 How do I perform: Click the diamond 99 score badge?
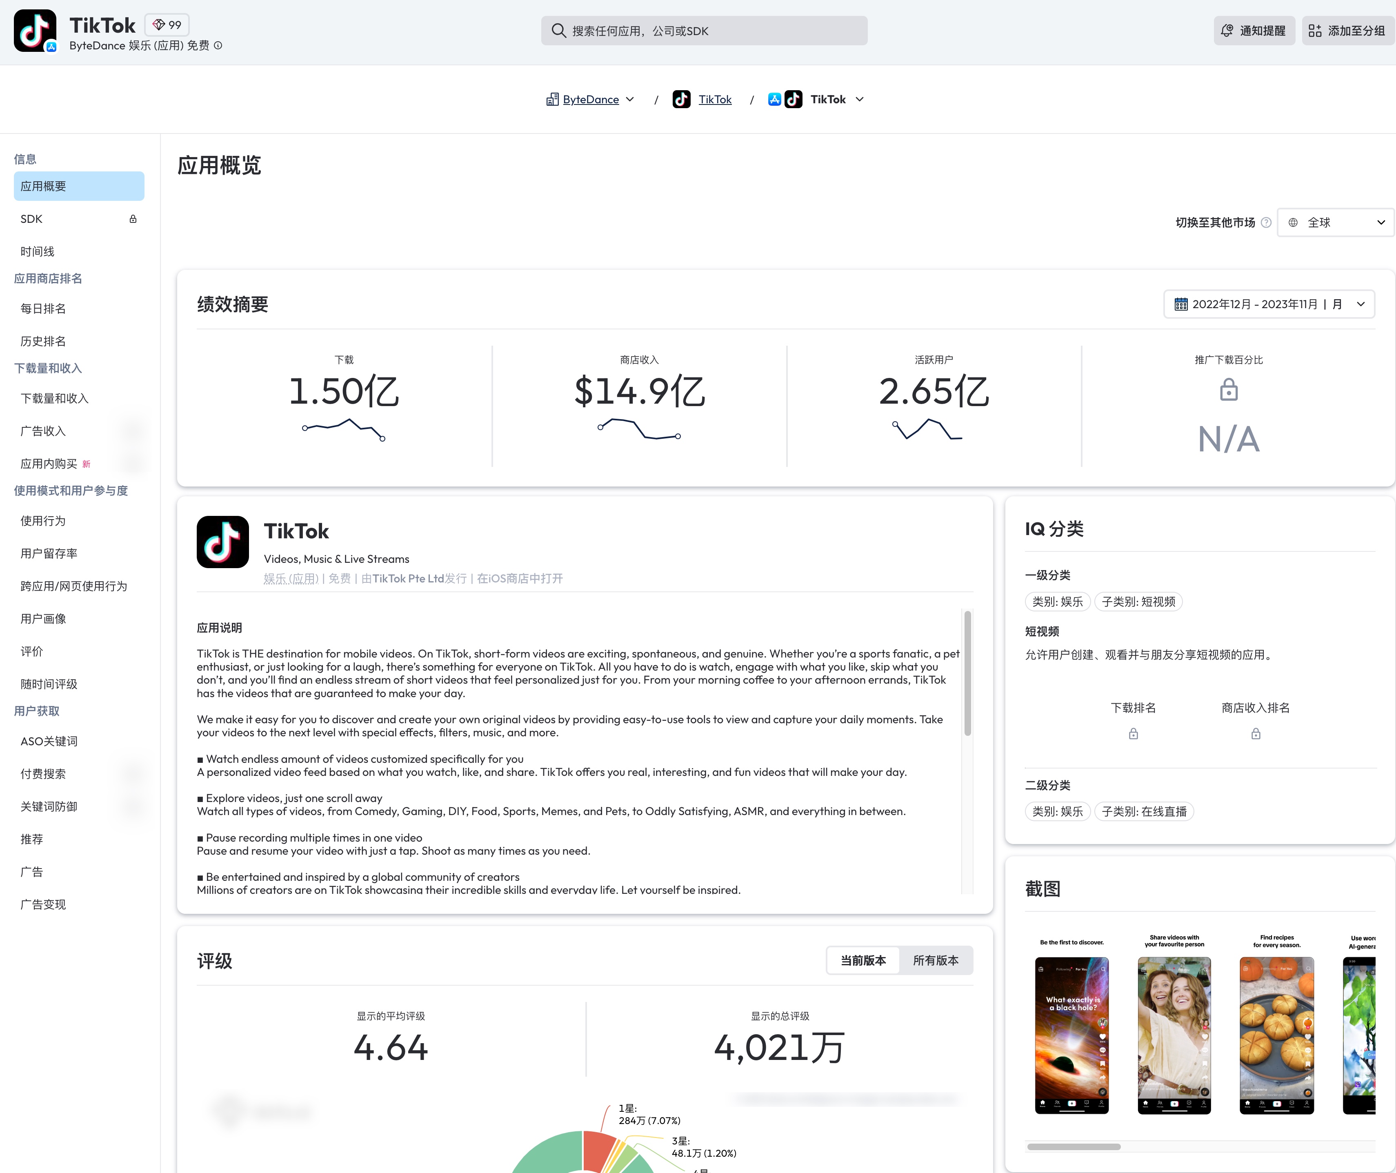point(167,25)
